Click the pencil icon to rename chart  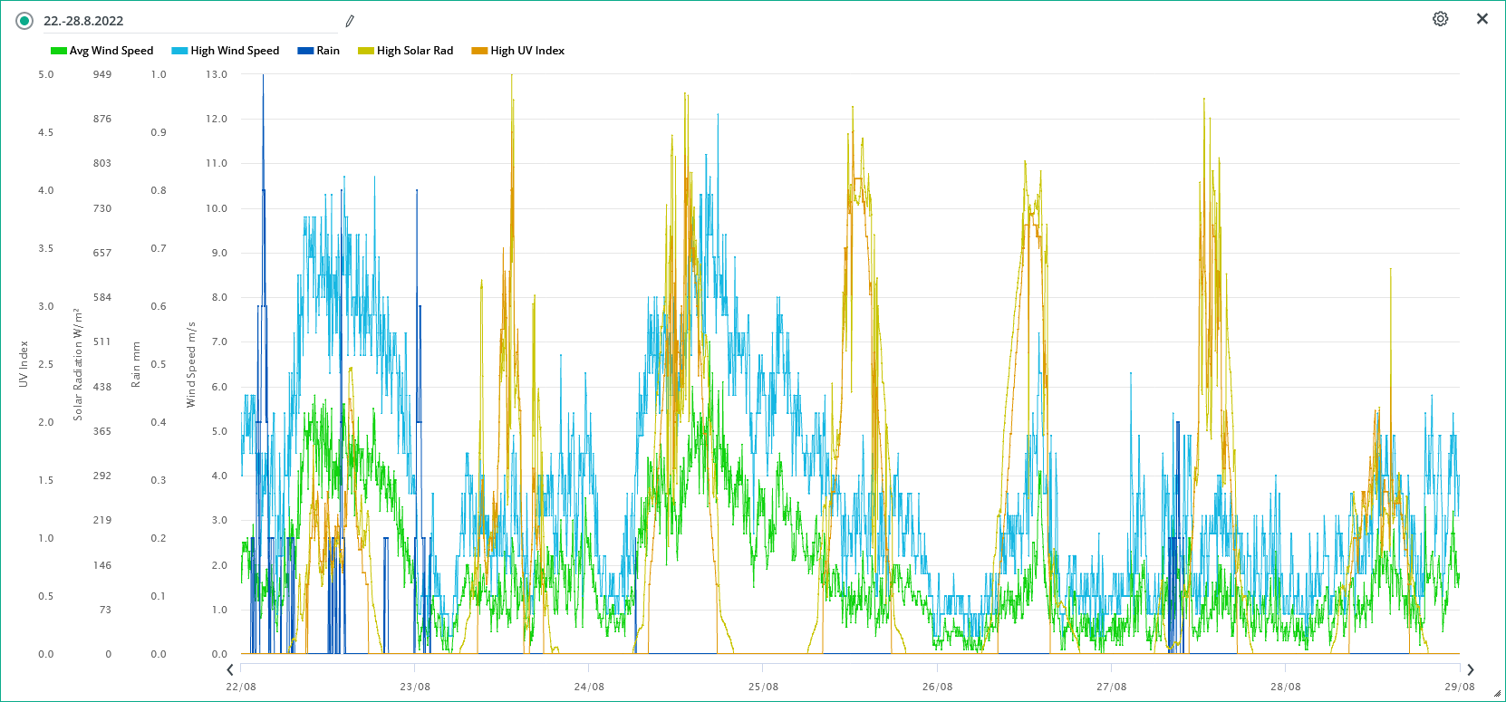[350, 21]
